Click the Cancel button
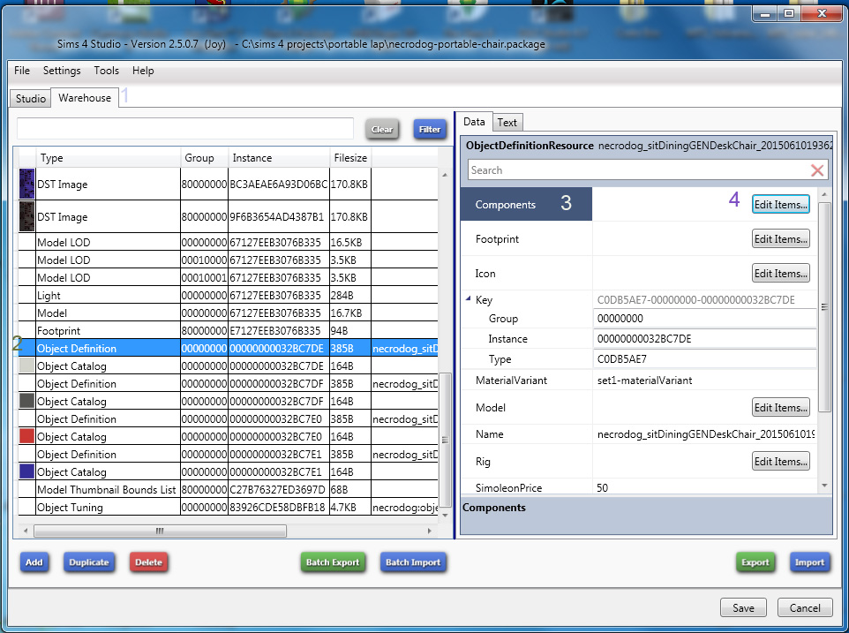Screen dimensions: 849x633 [x=805, y=607]
